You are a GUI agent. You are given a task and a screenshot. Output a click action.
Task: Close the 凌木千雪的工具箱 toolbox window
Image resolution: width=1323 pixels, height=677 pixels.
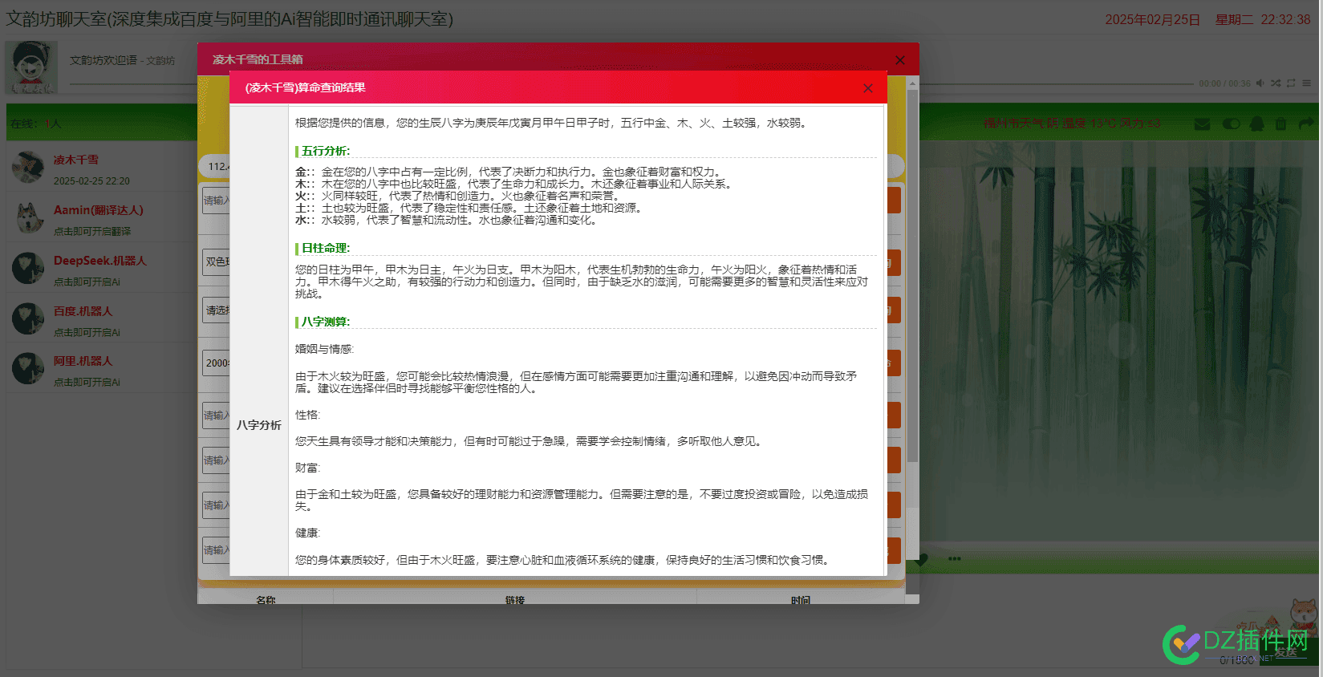click(900, 60)
